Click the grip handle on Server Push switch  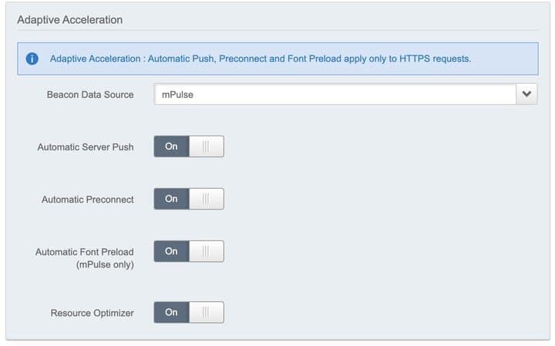point(206,146)
